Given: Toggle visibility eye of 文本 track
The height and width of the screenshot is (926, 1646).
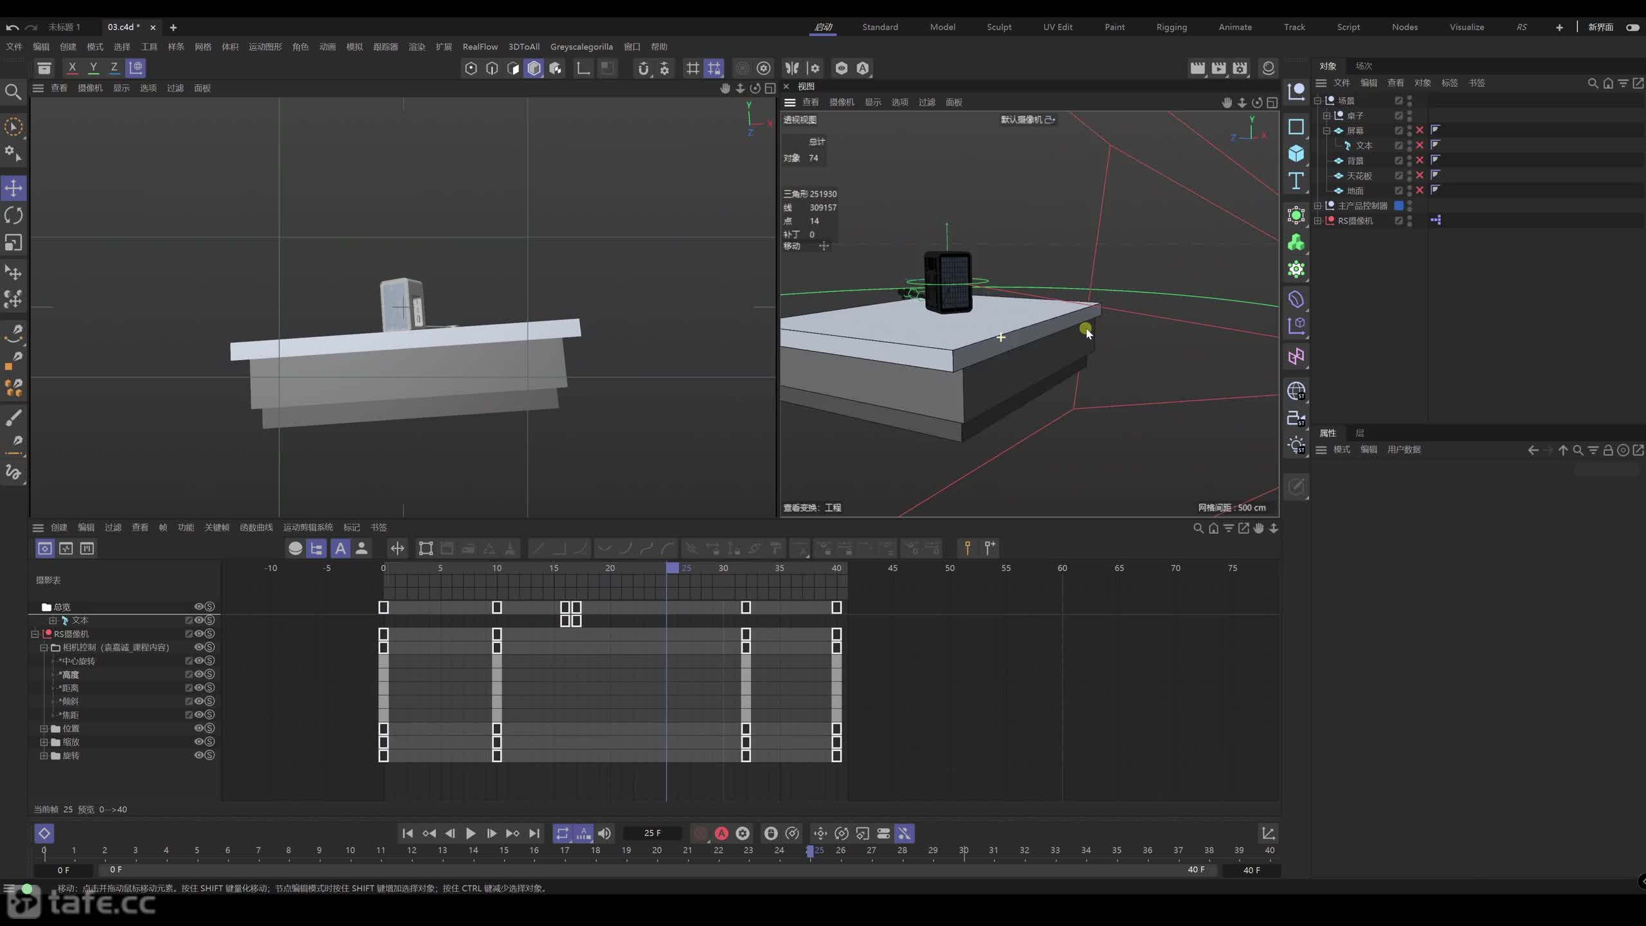Looking at the screenshot, I should (199, 620).
